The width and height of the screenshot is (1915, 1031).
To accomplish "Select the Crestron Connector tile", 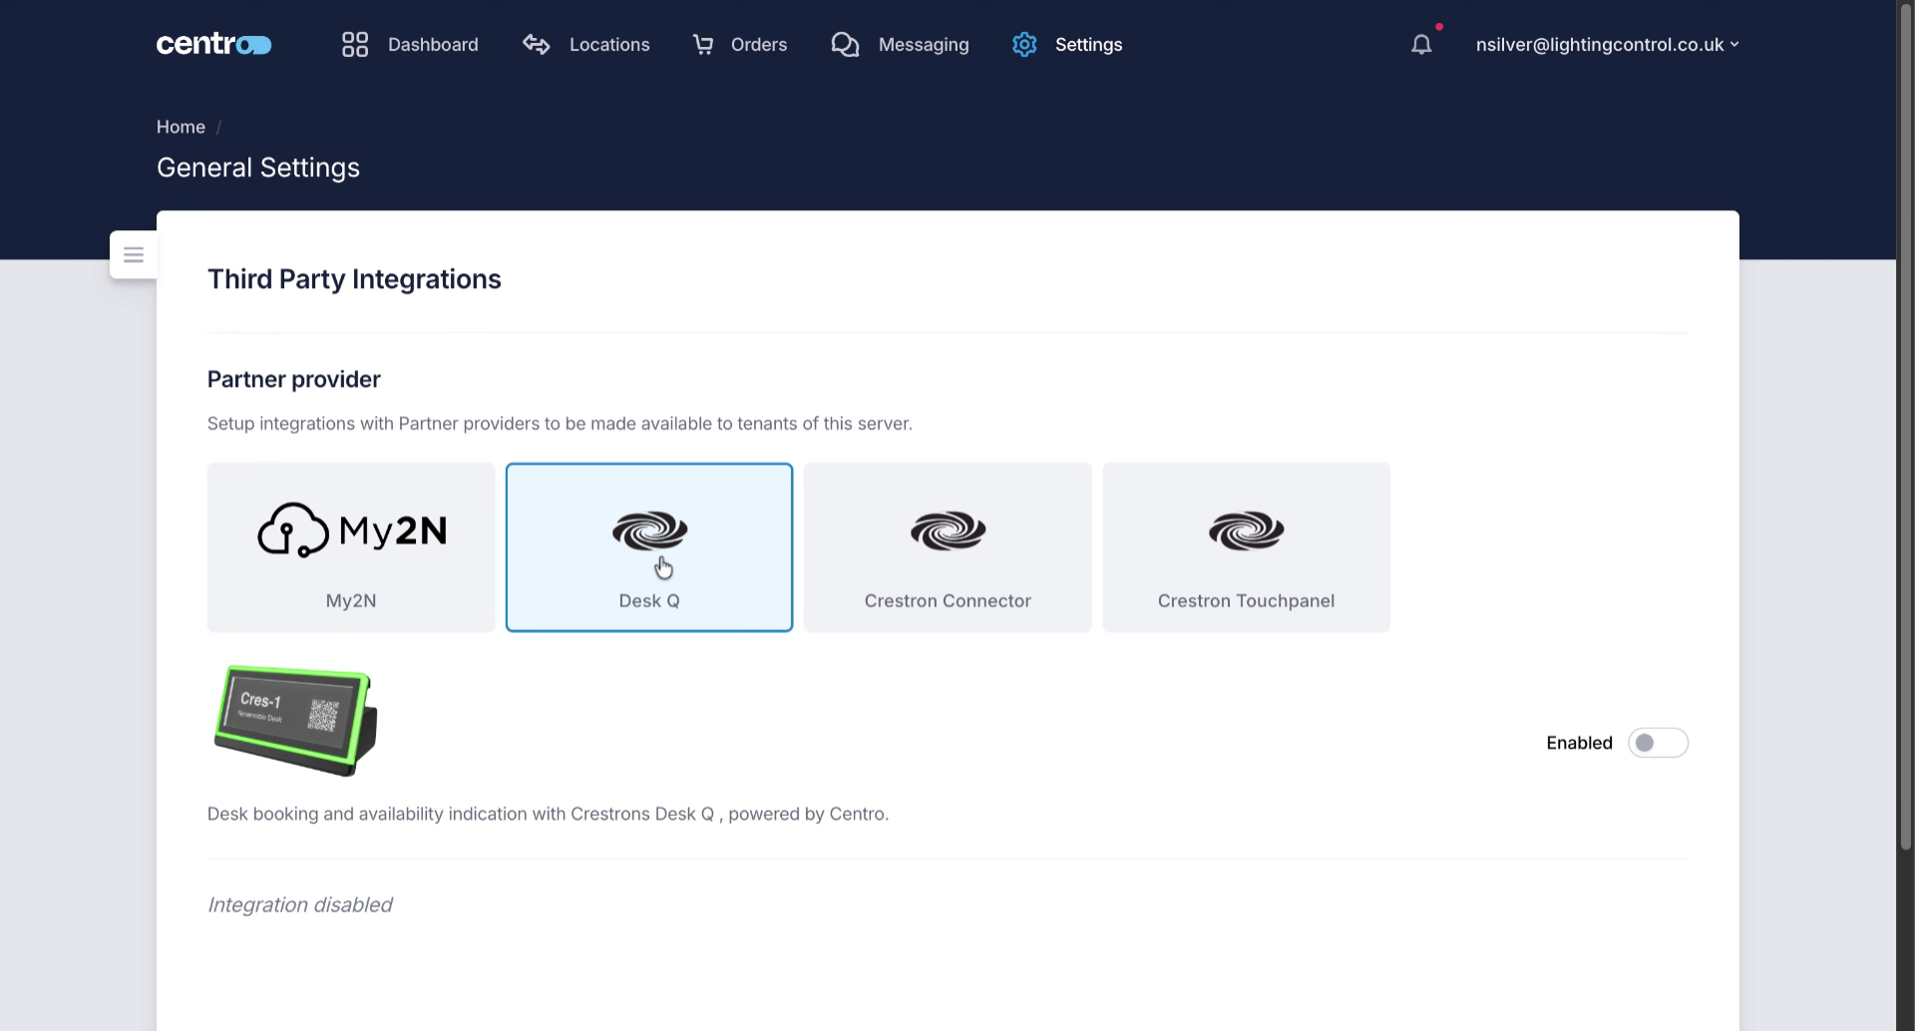I will point(947,546).
